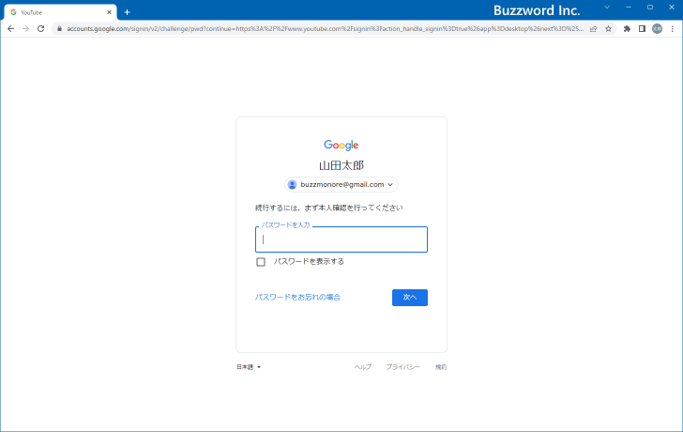683x432 pixels.
Task: Open the Chrome three-dot menu
Action: pyautogui.click(x=673, y=29)
